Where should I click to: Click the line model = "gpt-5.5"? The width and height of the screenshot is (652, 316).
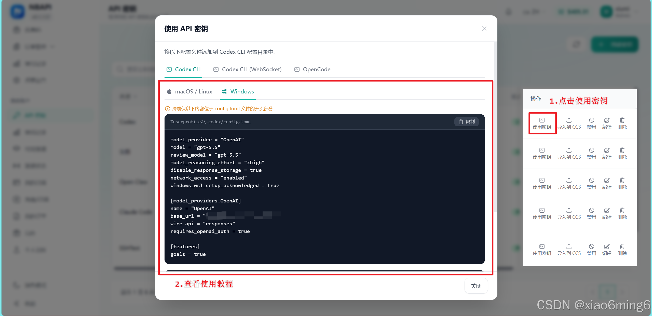195,147
